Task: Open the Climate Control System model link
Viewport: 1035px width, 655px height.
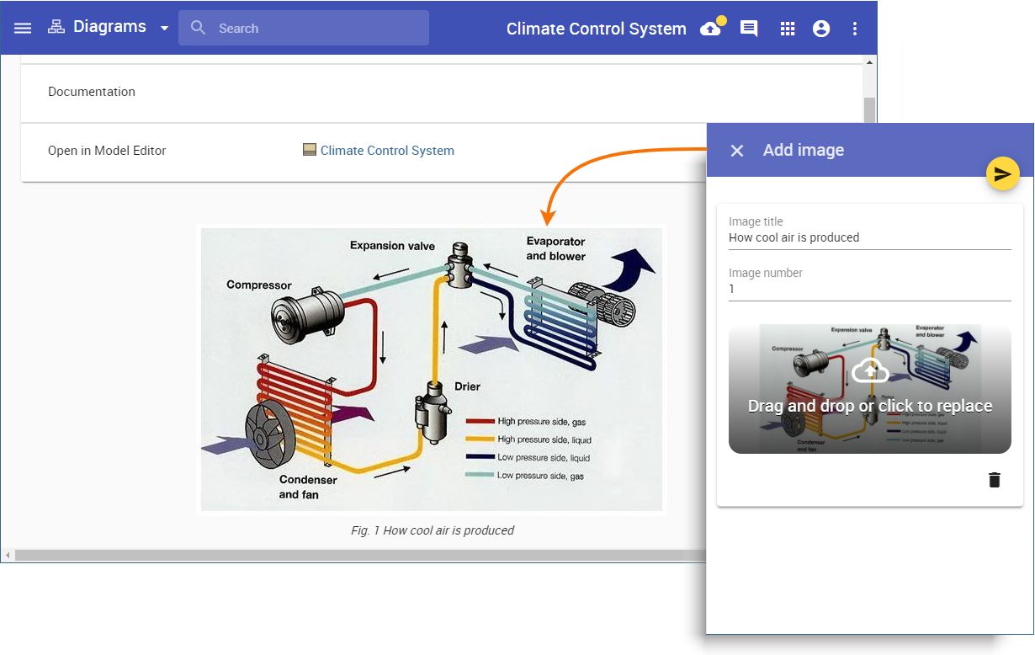Action: click(x=386, y=151)
